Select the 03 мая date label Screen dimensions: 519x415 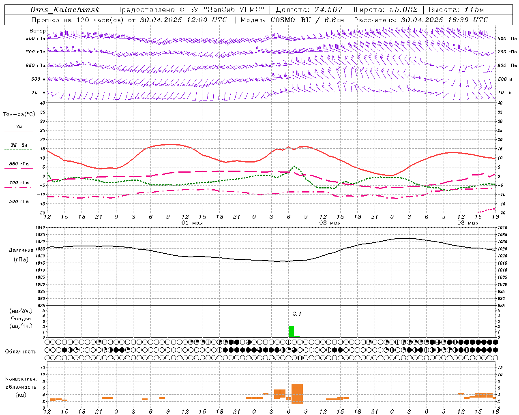(x=468, y=223)
